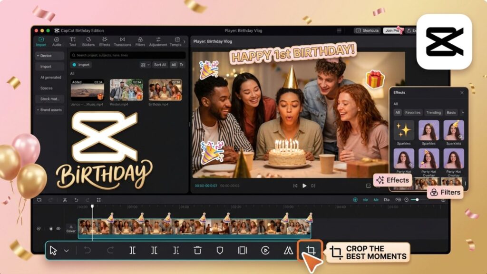Open Spaces in the sidebar
Viewport: 487px width, 274px height.
tap(46, 88)
